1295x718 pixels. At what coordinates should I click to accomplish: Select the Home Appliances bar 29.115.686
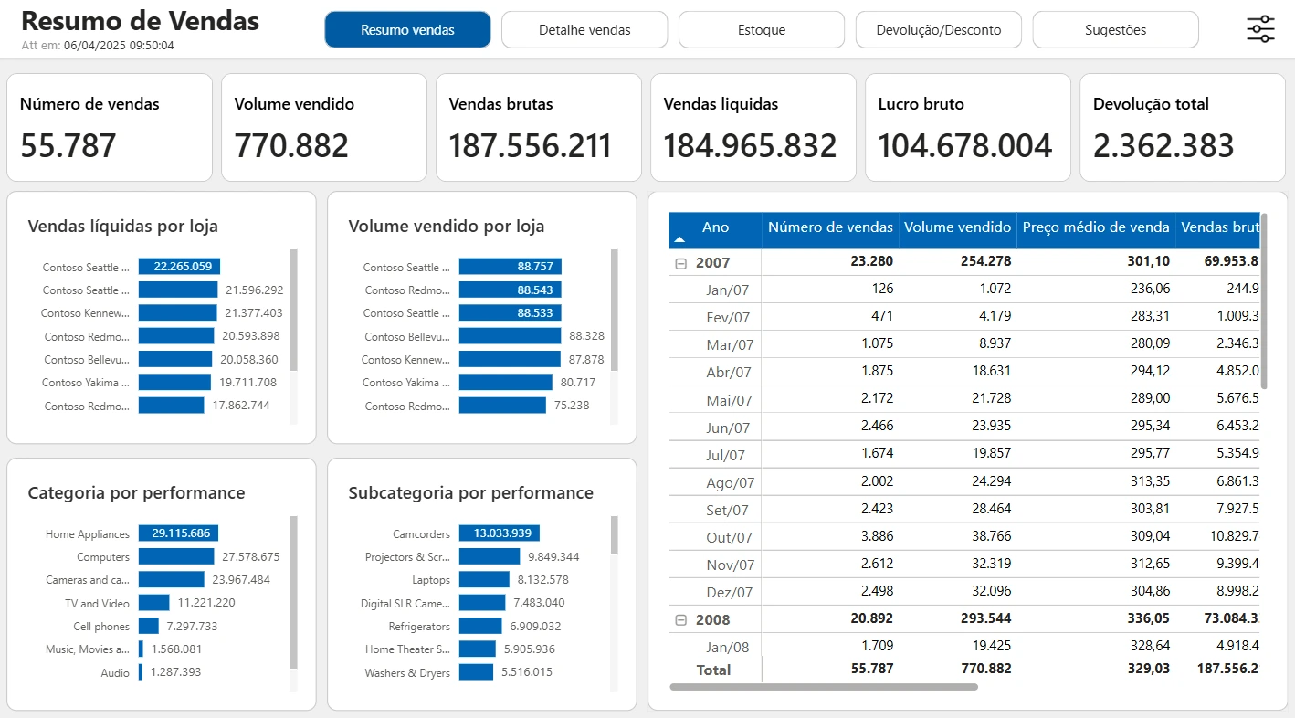(178, 533)
